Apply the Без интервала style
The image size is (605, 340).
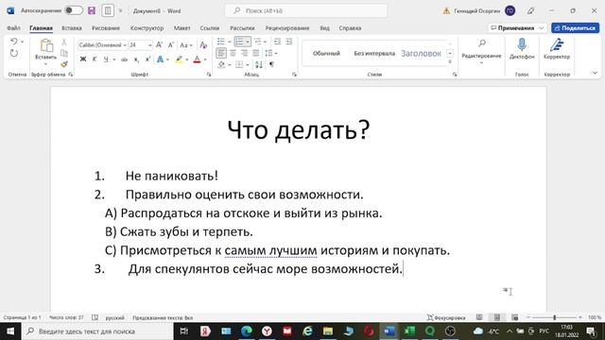tap(374, 53)
